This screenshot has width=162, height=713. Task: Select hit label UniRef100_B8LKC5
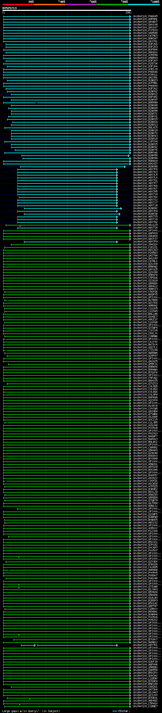pyautogui.click(x=145, y=127)
